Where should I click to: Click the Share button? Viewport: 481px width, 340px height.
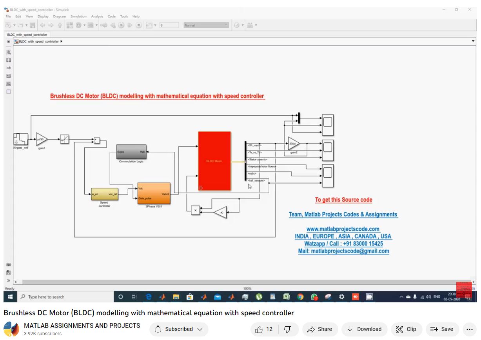319,329
